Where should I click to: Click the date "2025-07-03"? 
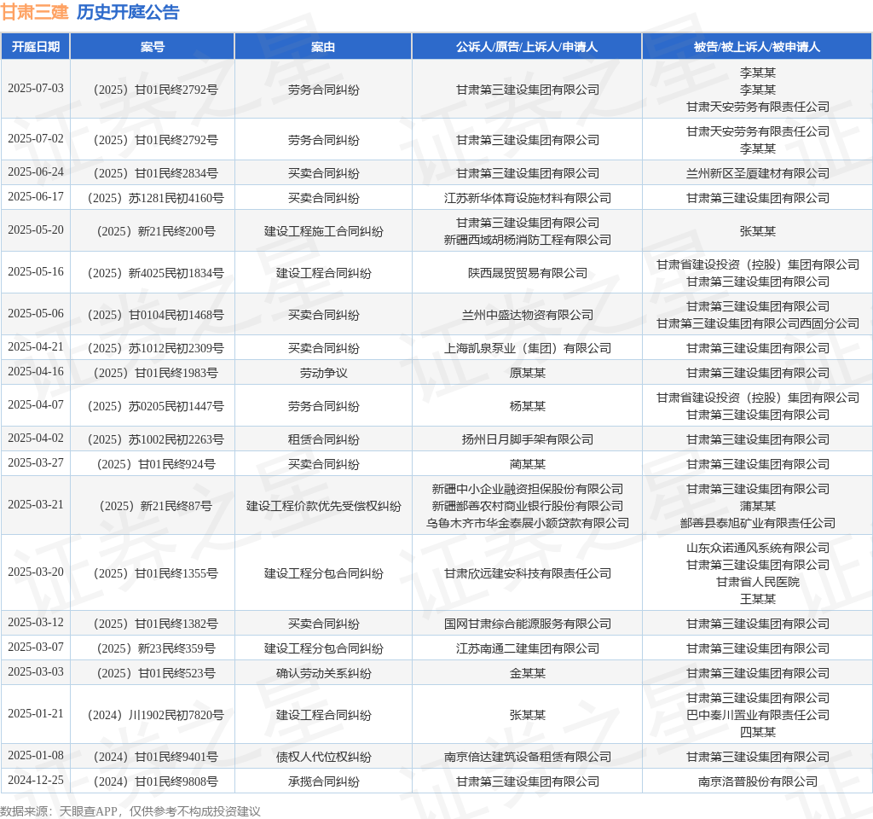pyautogui.click(x=36, y=89)
